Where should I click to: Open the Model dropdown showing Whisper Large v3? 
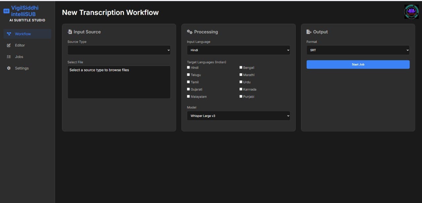238,116
